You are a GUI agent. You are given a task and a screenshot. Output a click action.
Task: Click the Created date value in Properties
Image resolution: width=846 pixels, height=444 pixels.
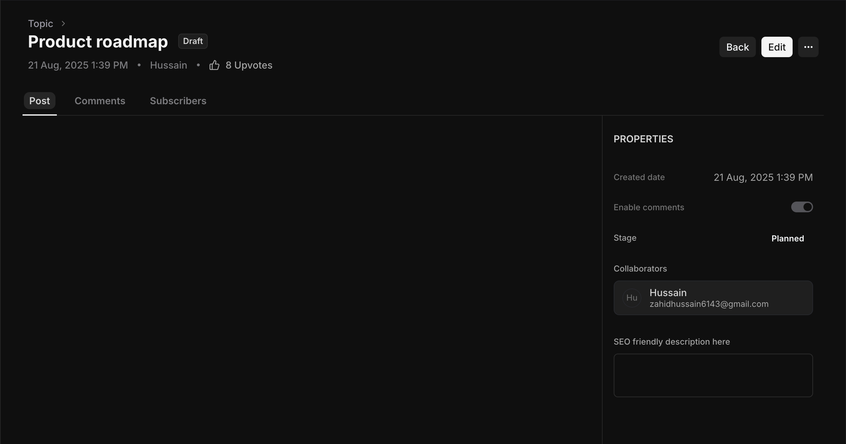[x=763, y=177]
